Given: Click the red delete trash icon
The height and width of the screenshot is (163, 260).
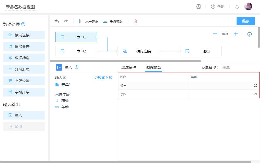Looking at the screenshot, I should pyautogui.click(x=135, y=21).
